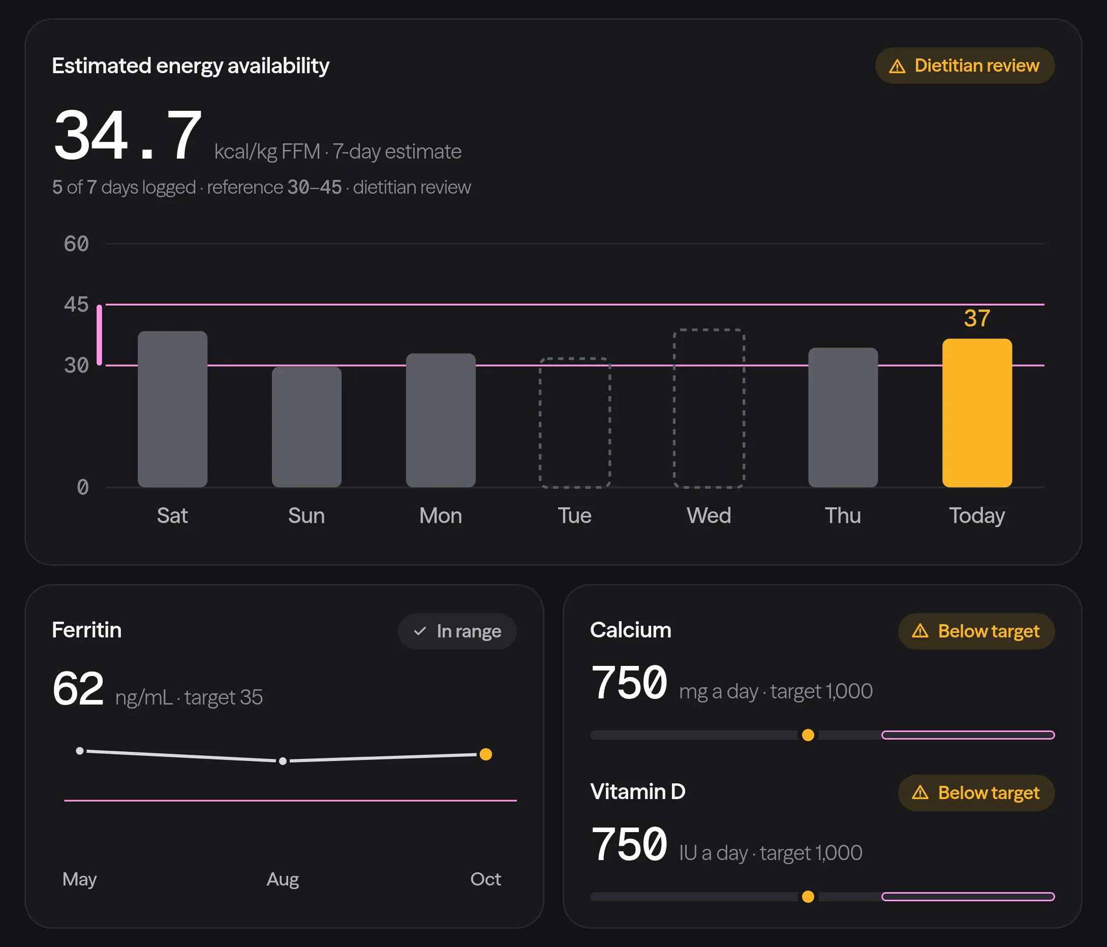The height and width of the screenshot is (947, 1107).
Task: Select the Thu bar in the chart
Action: tap(843, 417)
